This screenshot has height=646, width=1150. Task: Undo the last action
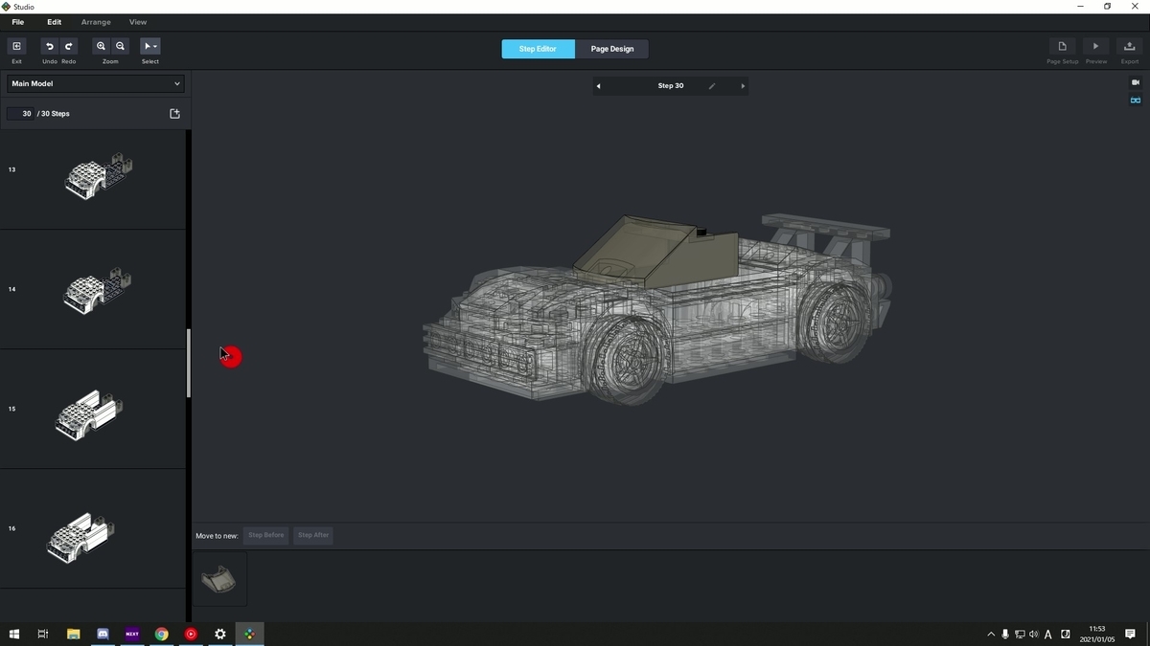pos(50,46)
